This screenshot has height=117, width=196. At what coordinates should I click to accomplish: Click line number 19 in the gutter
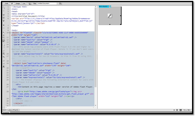point(8,63)
